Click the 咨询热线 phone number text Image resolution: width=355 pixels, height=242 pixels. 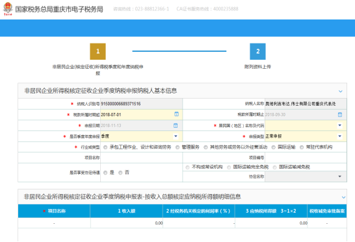point(141,9)
